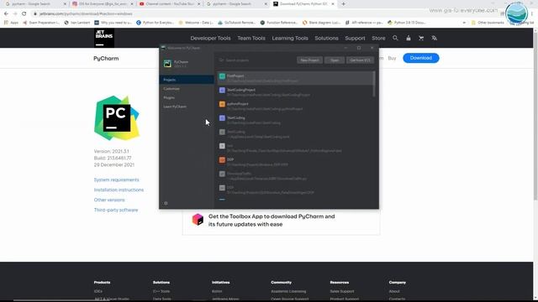Viewport: 538px width, 302px height.
Task: Focus the Search projects field
Action: coord(256,60)
